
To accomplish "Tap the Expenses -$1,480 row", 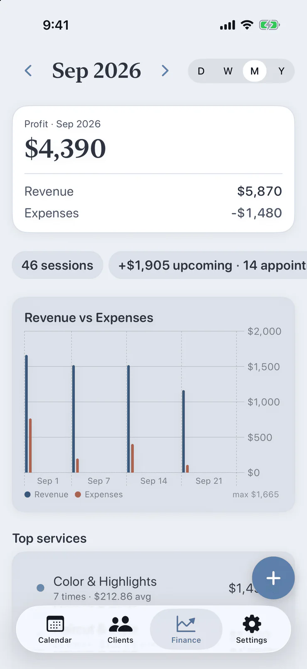I will click(x=153, y=213).
